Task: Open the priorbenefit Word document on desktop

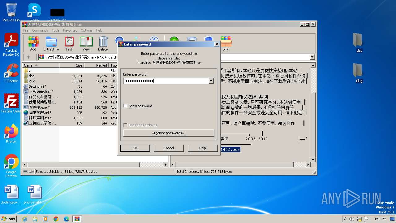Action: point(34,195)
